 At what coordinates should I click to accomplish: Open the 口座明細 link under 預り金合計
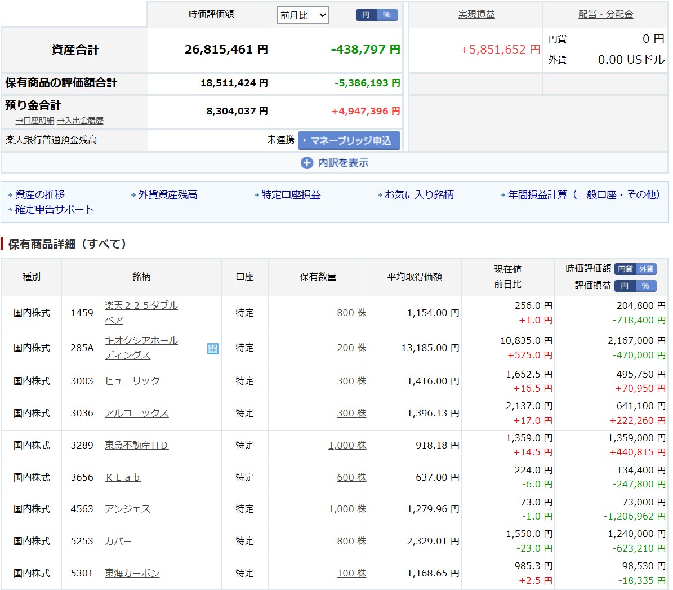point(35,121)
